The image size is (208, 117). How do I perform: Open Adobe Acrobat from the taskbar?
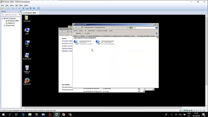[50, 114]
